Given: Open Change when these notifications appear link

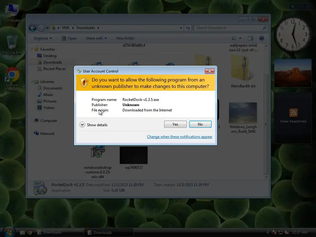Looking at the screenshot, I should [x=179, y=137].
